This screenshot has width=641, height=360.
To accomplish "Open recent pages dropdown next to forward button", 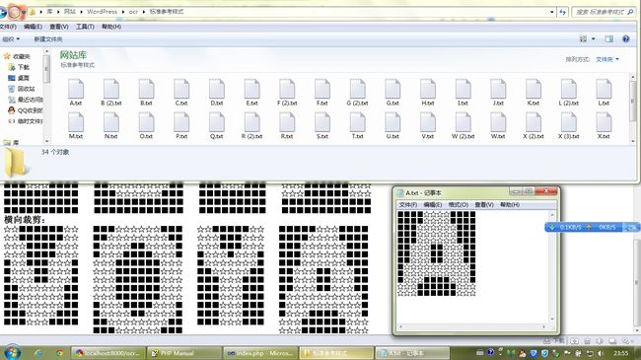I will [x=24, y=12].
